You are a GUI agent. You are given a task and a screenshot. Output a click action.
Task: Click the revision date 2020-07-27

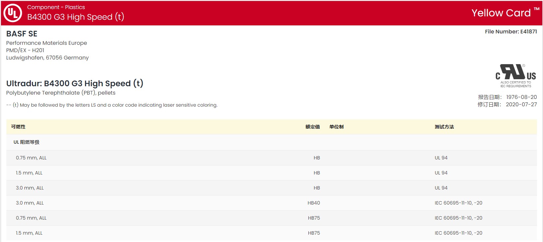pos(521,105)
